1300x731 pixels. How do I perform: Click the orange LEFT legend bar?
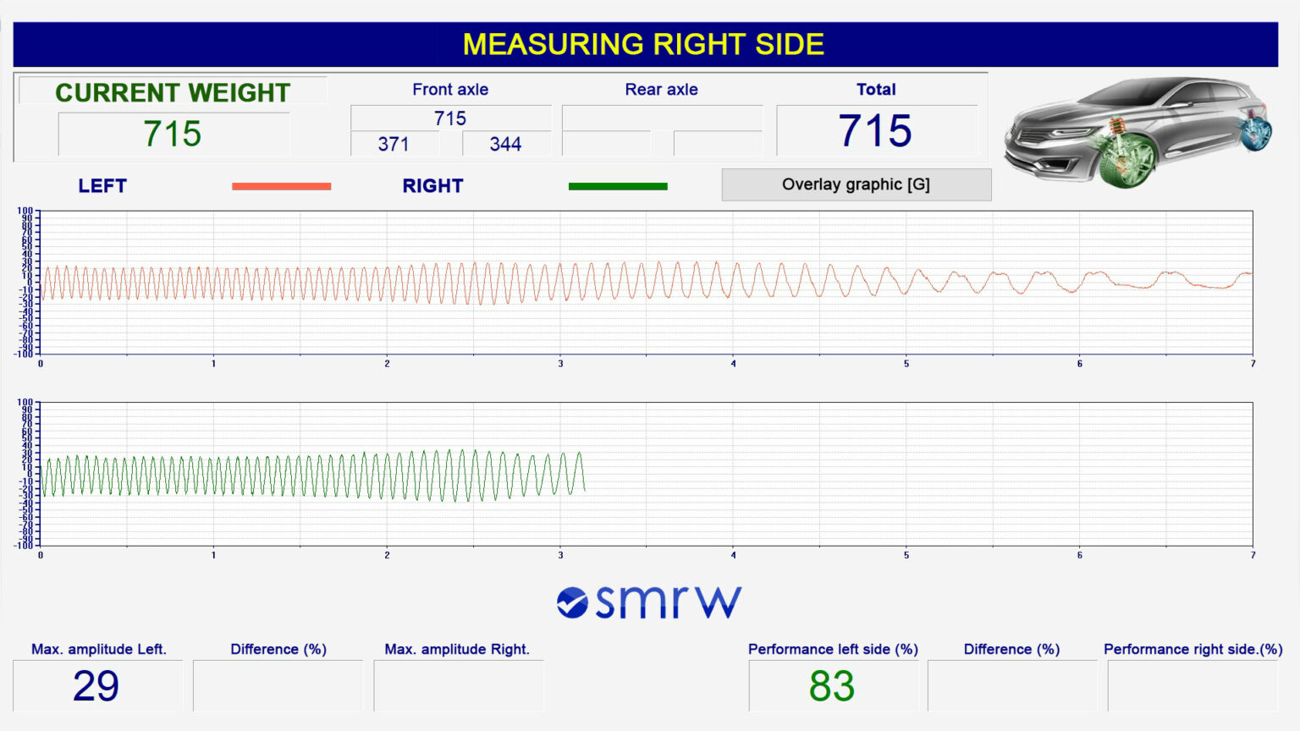tap(281, 184)
